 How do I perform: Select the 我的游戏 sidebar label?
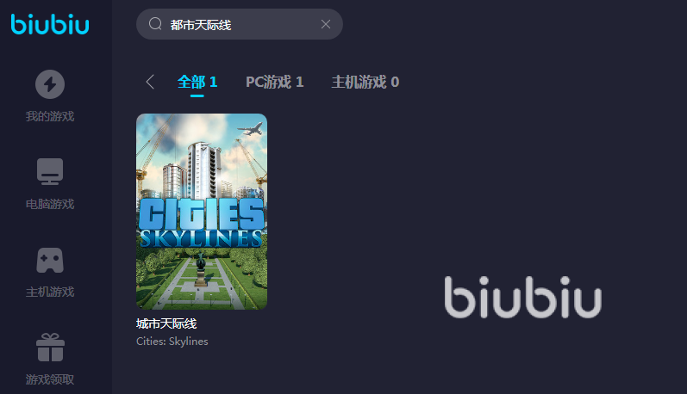point(50,116)
